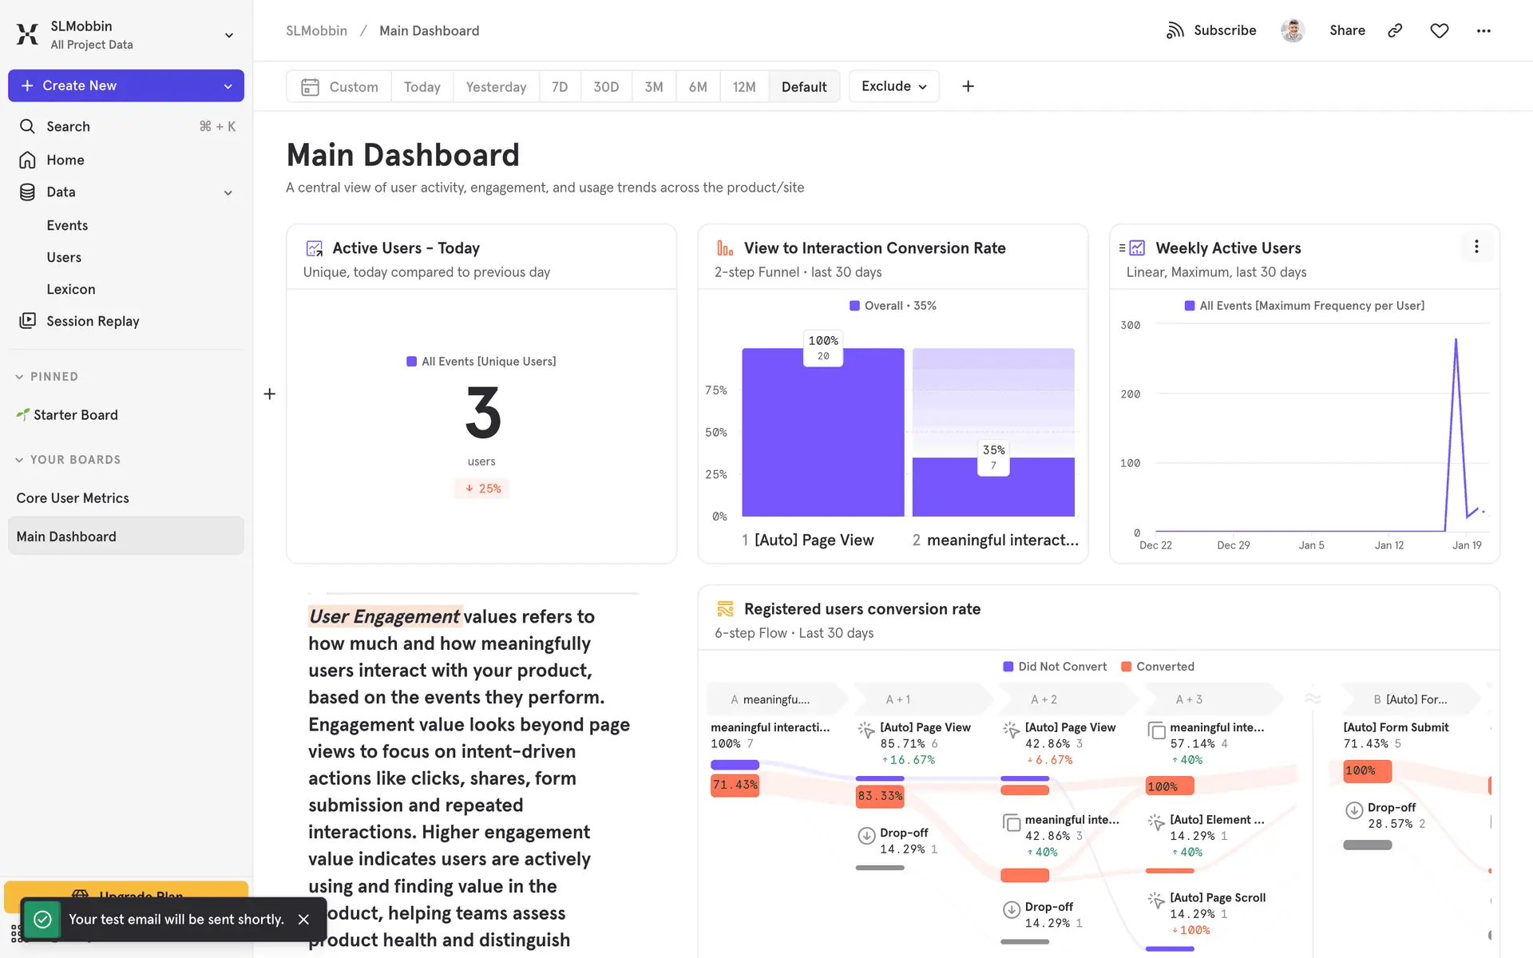Click the add filter plus icon
Image resolution: width=1533 pixels, height=958 pixels.
pos(968,86)
